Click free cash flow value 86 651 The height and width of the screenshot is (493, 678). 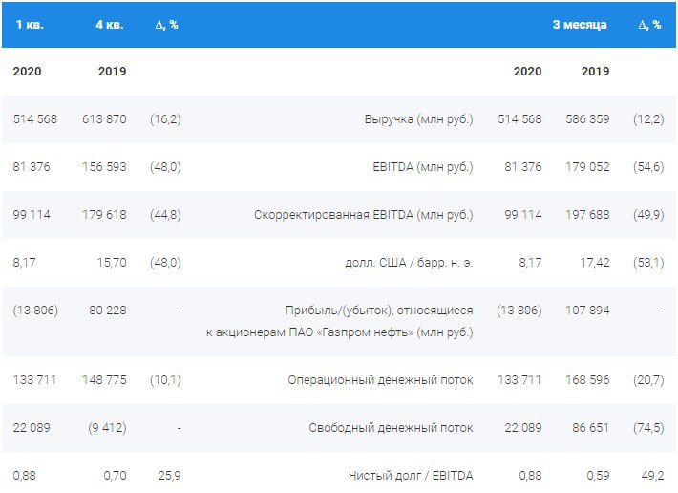pyautogui.click(x=591, y=428)
